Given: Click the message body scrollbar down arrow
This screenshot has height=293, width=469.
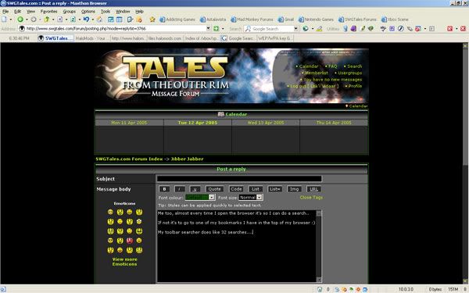Looking at the screenshot, I should click(319, 280).
